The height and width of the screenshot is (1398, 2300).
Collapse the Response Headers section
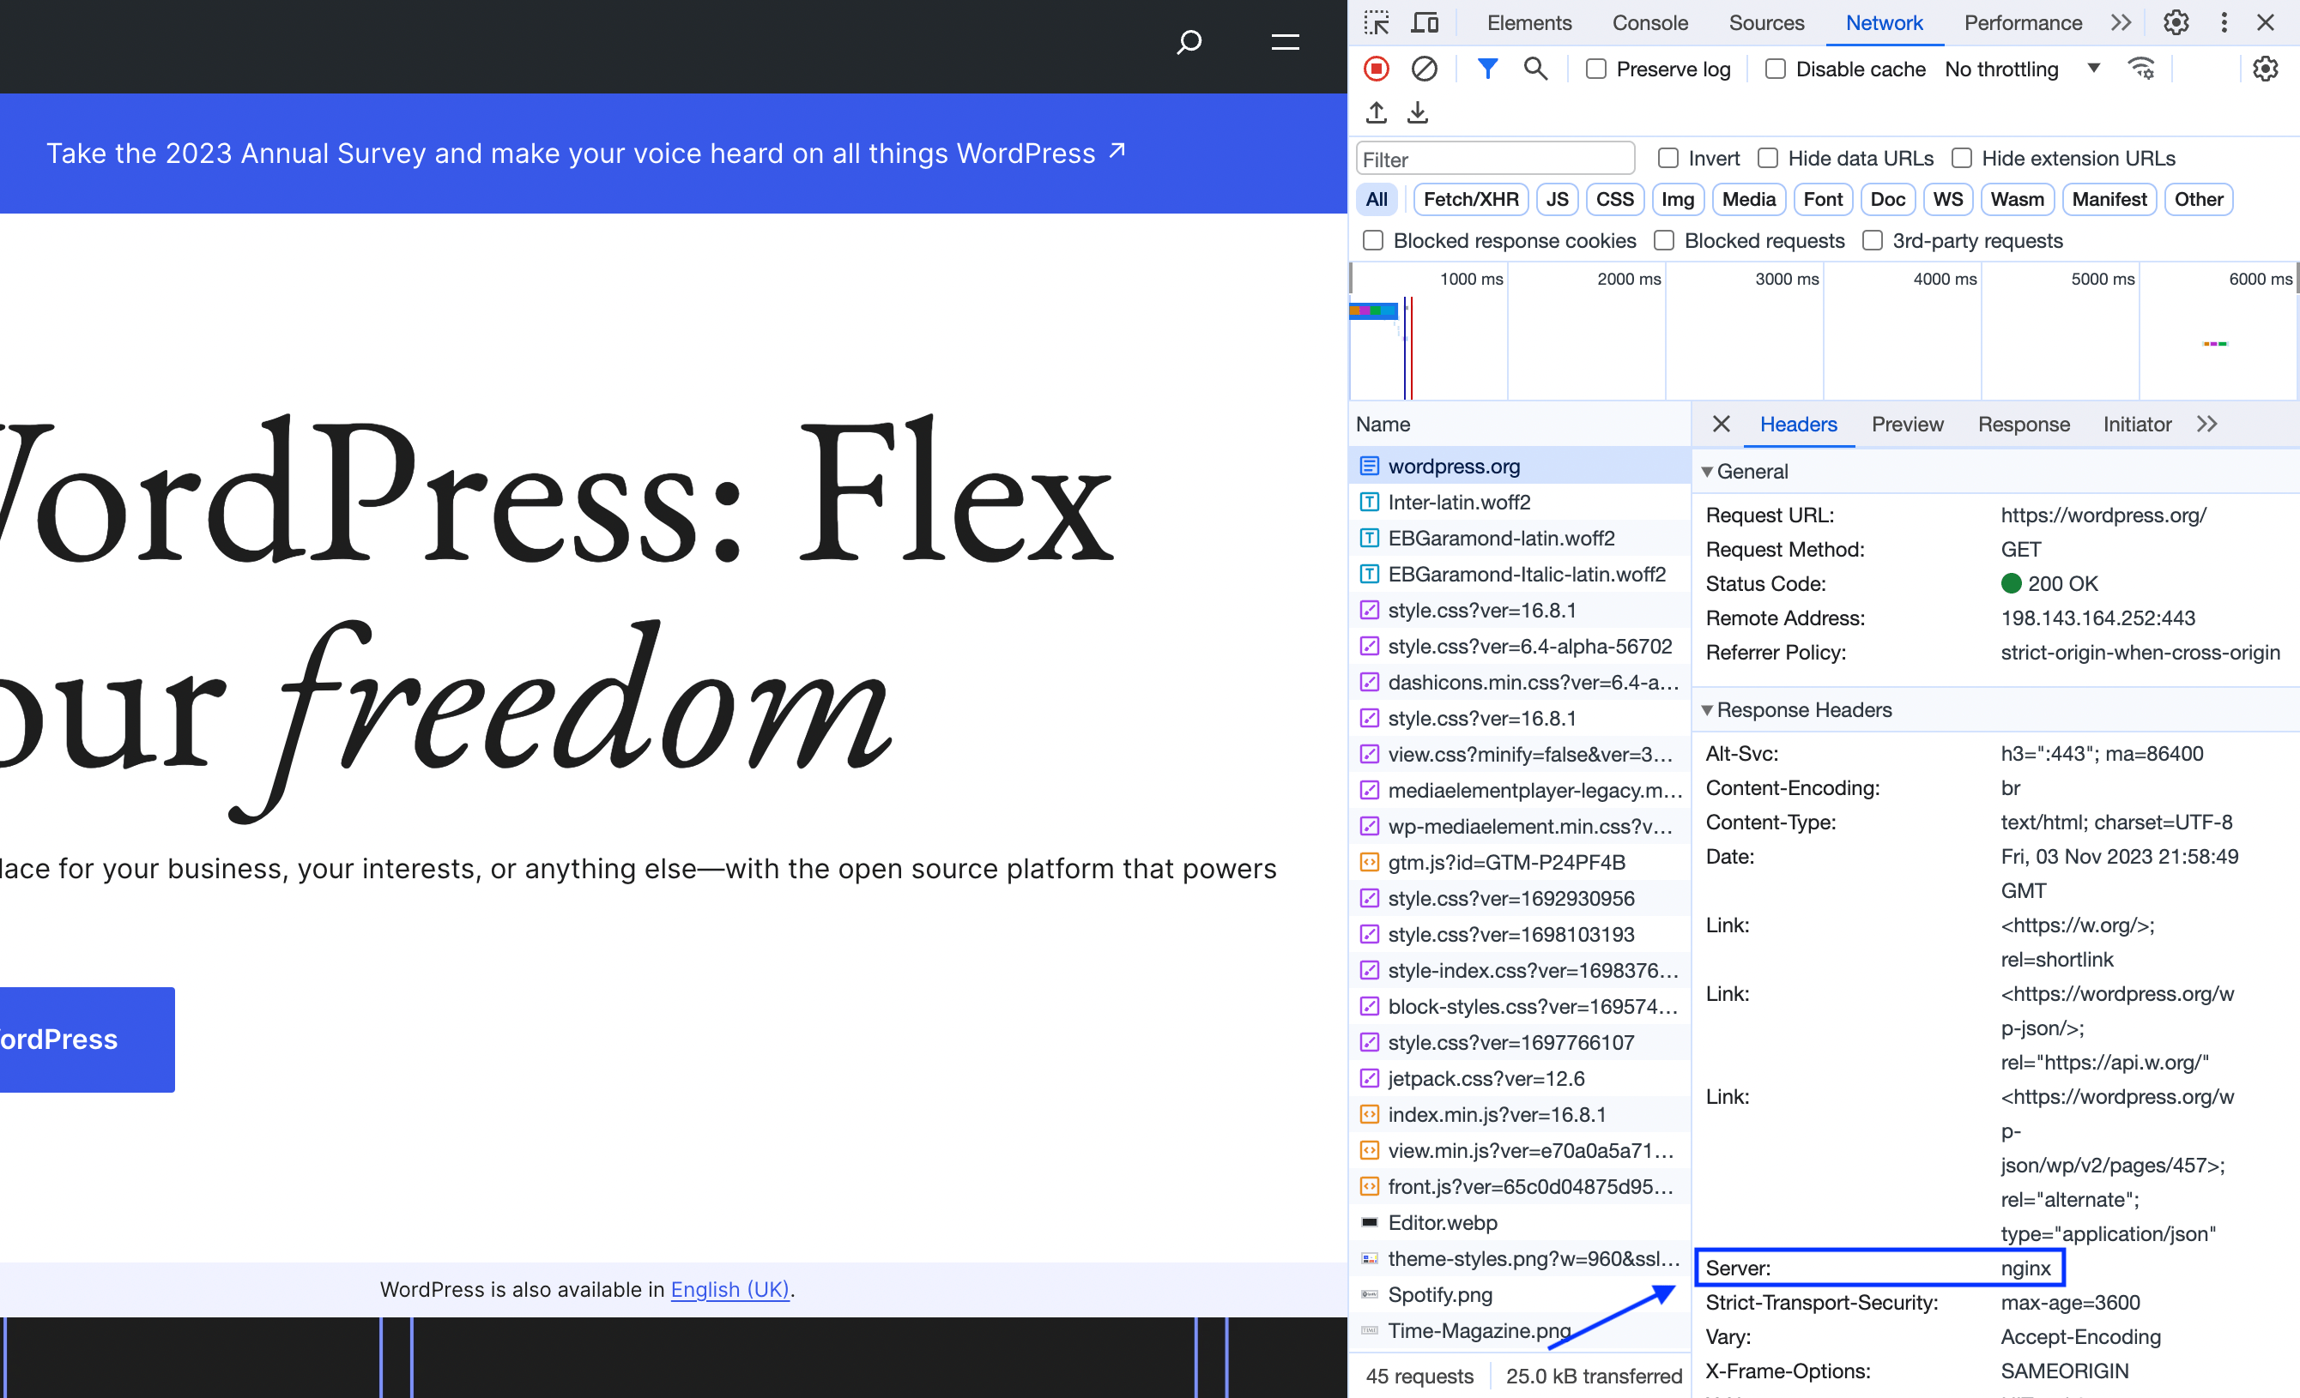(1708, 710)
